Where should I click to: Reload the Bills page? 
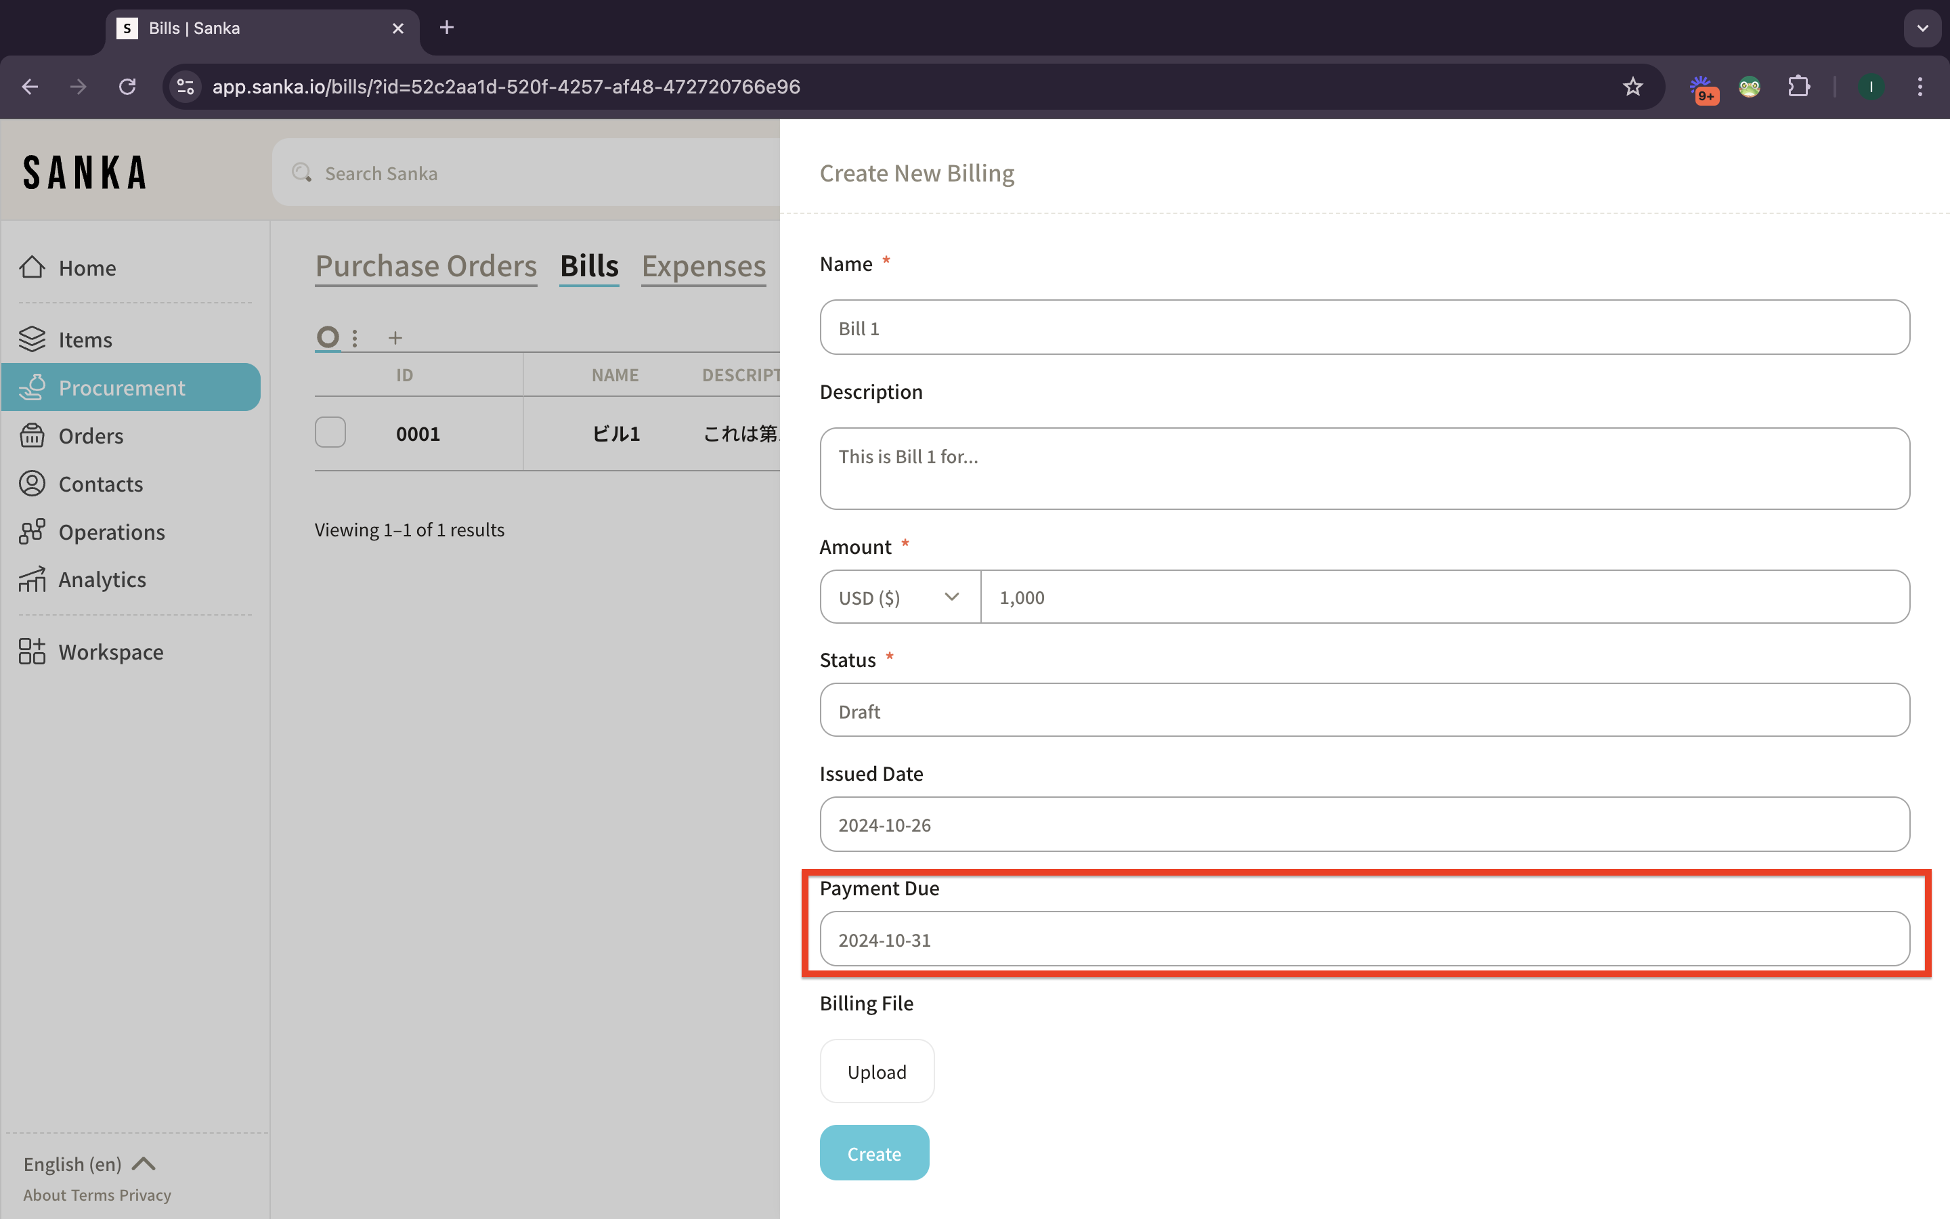pos(127,86)
